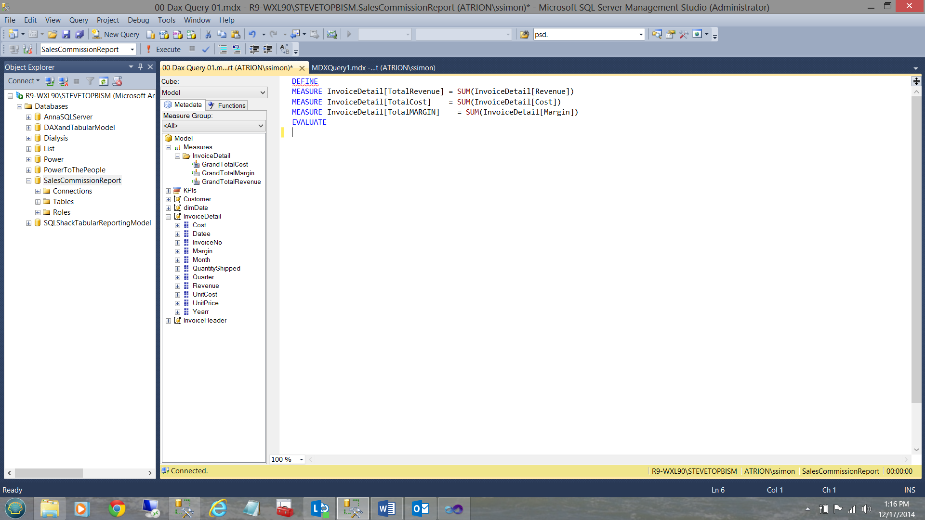
Task: Click the Object Explorer filter funnel icon
Action: point(90,81)
